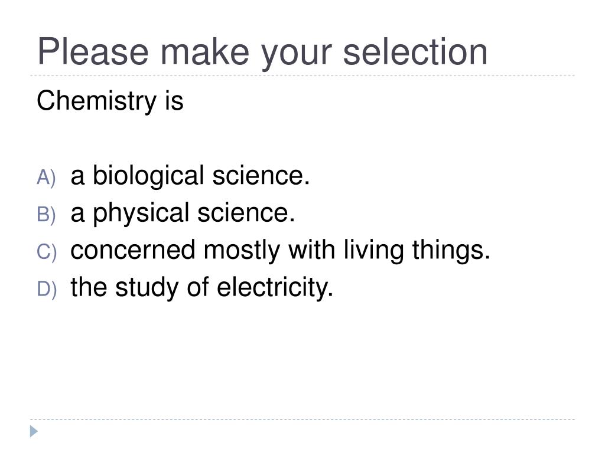Select the B) answer letter marker
Screen dimensions: 605x453
coord(46,215)
